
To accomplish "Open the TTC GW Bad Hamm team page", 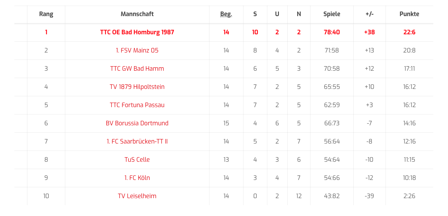I will point(137,69).
